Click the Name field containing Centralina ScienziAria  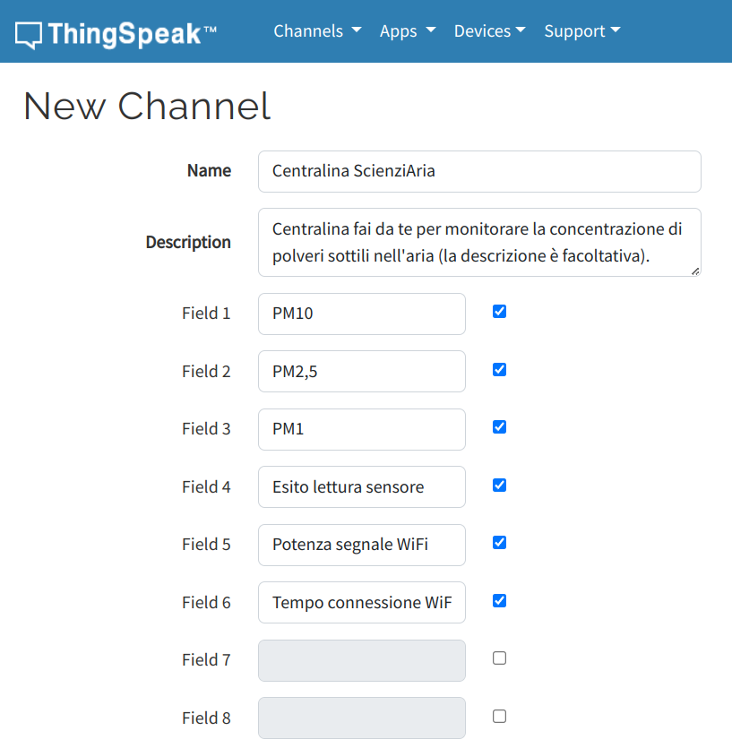tap(479, 171)
